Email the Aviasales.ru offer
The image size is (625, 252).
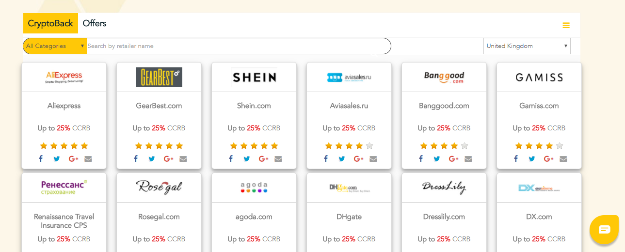click(x=373, y=158)
